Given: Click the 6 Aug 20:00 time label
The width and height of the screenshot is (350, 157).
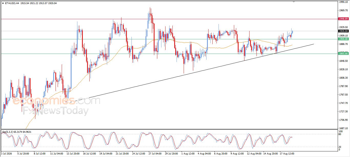Looking at the screenshot, I should (x=221, y=154).
